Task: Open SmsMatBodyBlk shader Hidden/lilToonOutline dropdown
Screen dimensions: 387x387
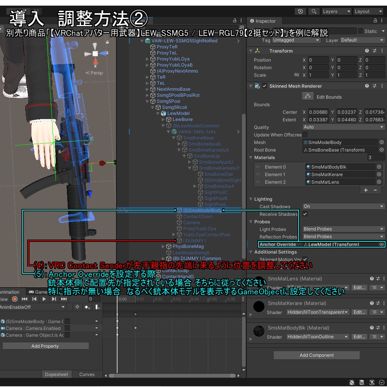Action: tap(318, 337)
